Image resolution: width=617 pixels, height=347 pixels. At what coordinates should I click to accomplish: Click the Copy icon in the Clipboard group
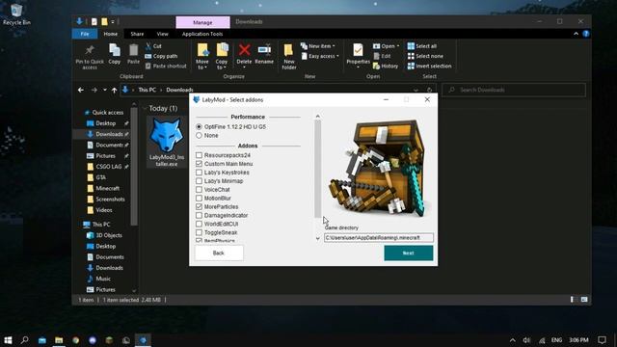pyautogui.click(x=115, y=50)
